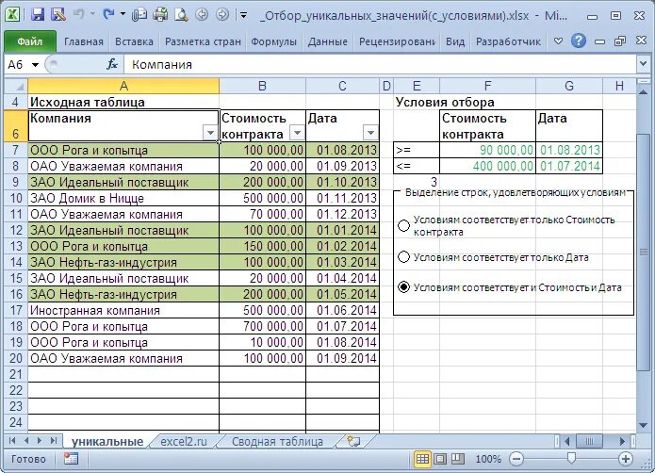Viewport: 655px width, 473px height.
Task: Open the Данные ribbon tab
Action: coord(328,41)
